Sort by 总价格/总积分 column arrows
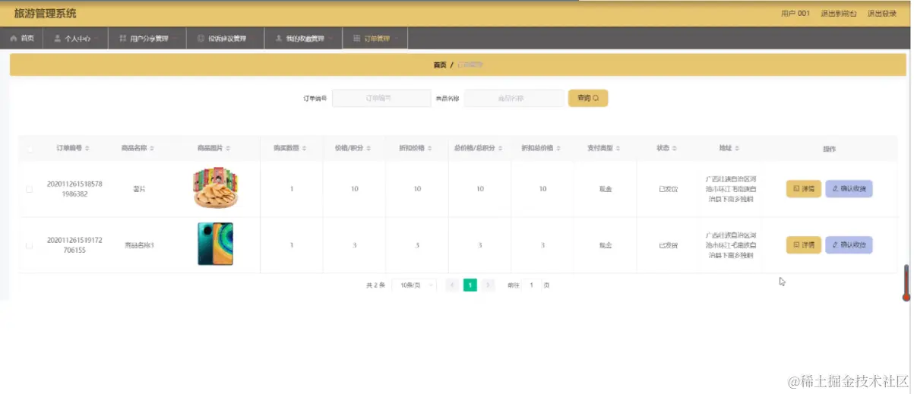914x394 pixels. coord(501,148)
